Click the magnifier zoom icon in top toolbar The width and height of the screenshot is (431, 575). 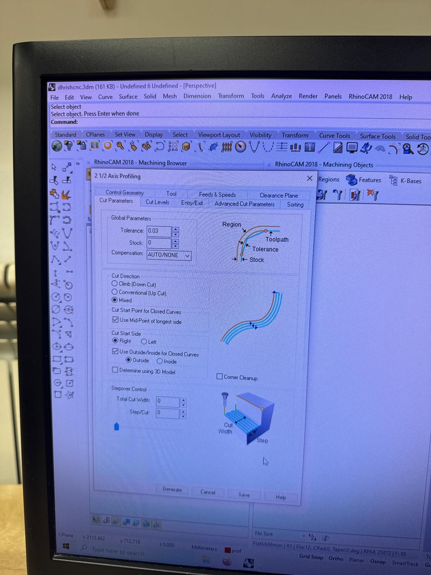pos(407,148)
